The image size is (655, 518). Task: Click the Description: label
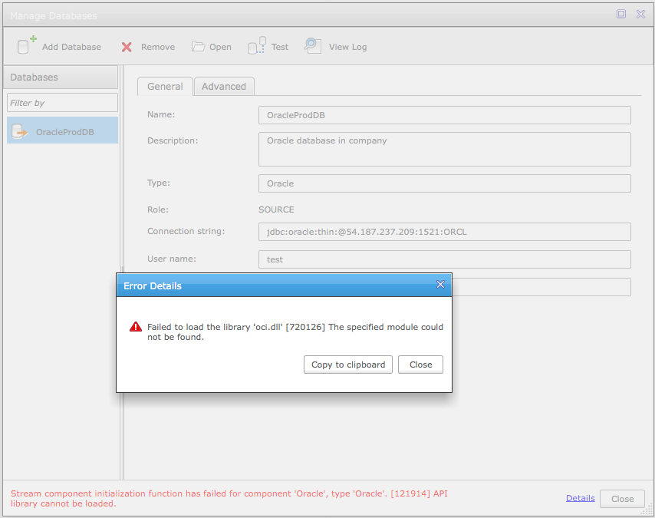pos(173,140)
